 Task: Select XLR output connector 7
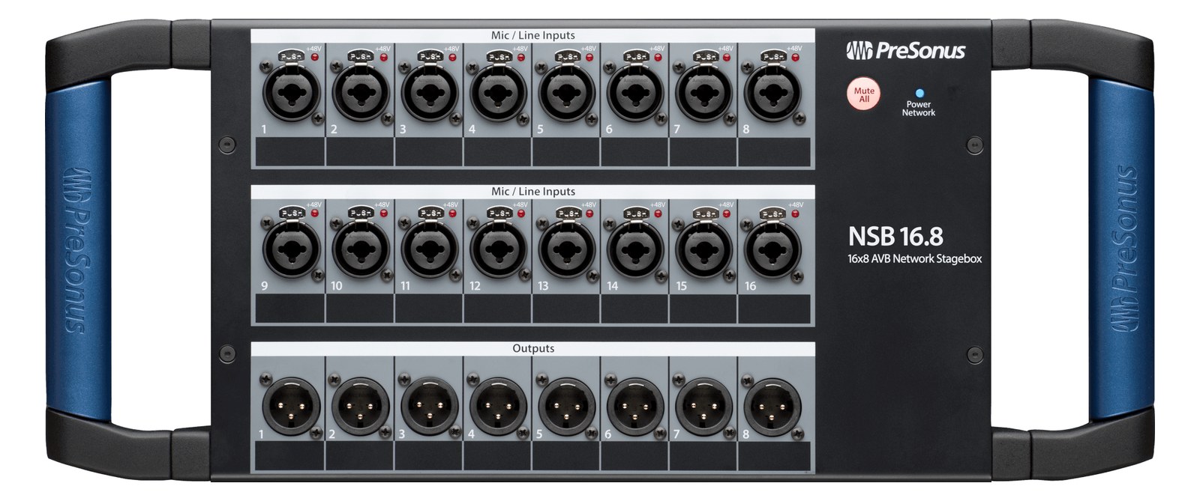703,406
